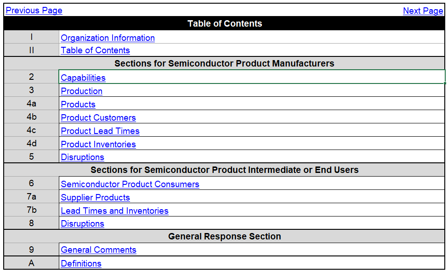448x272 pixels.
Task: Open the Disruptions link in section 5
Action: point(82,157)
